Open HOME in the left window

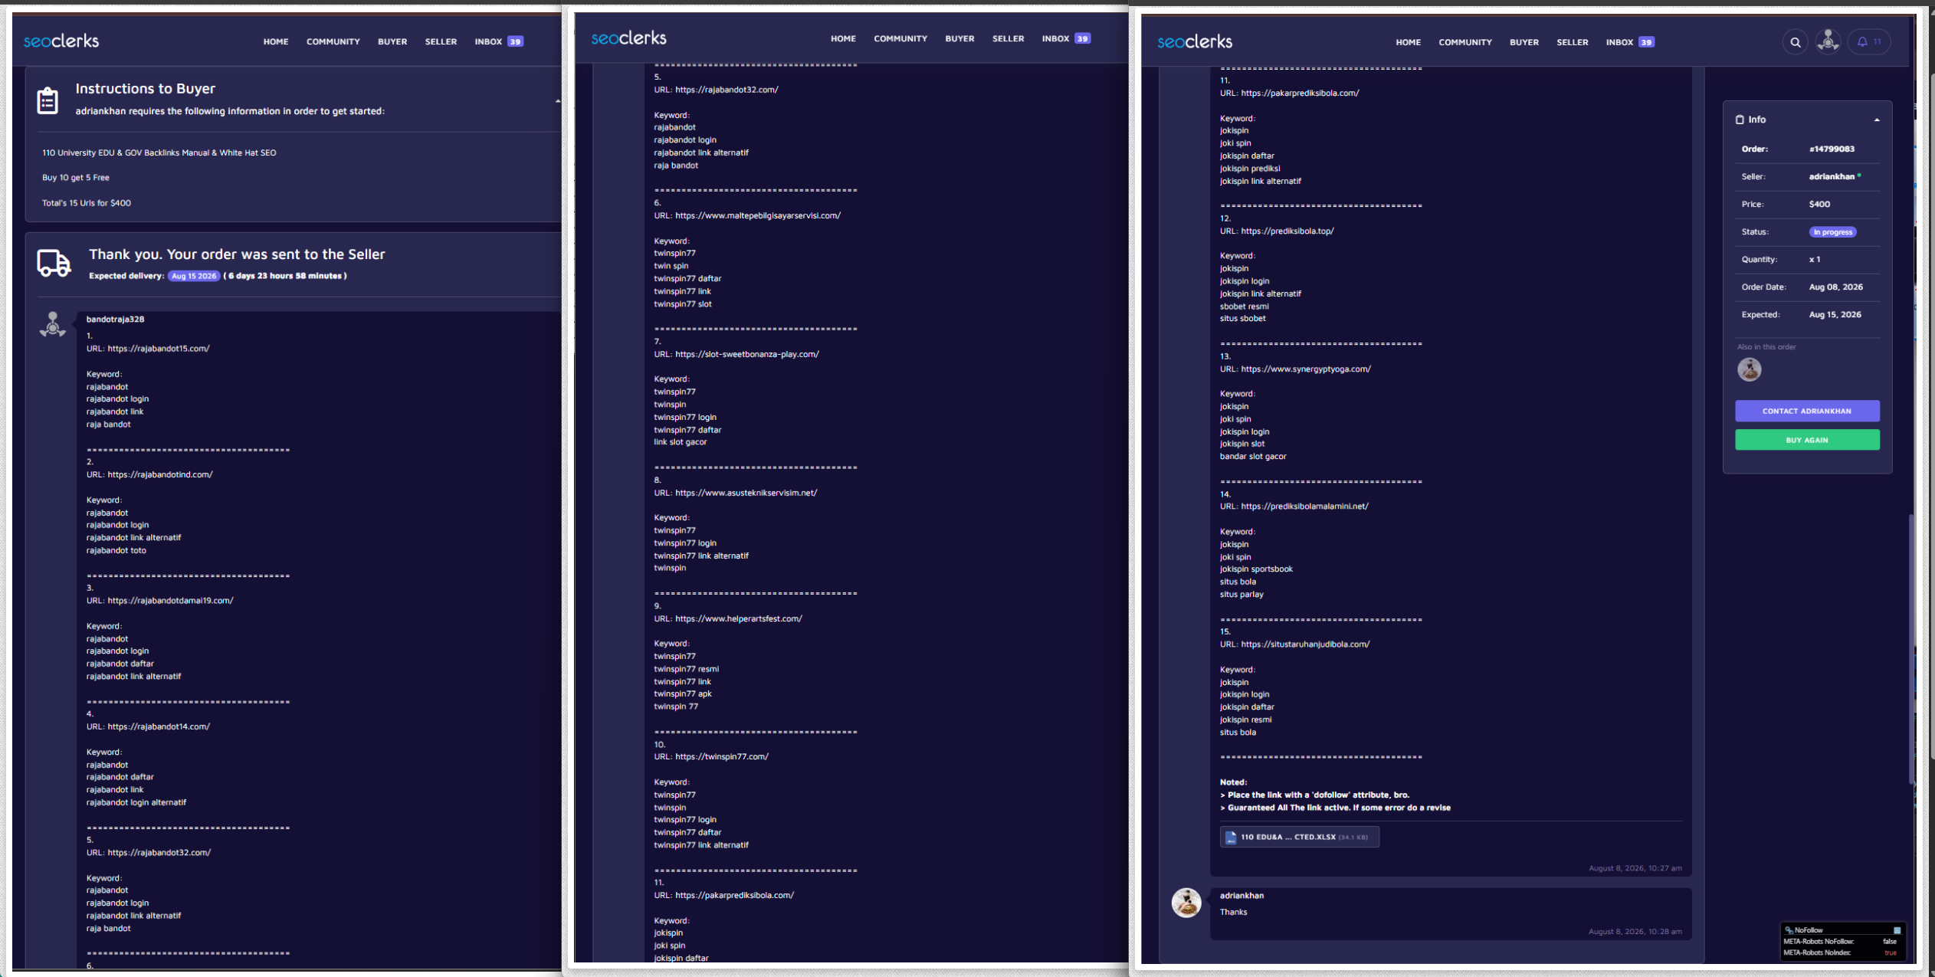tap(276, 42)
